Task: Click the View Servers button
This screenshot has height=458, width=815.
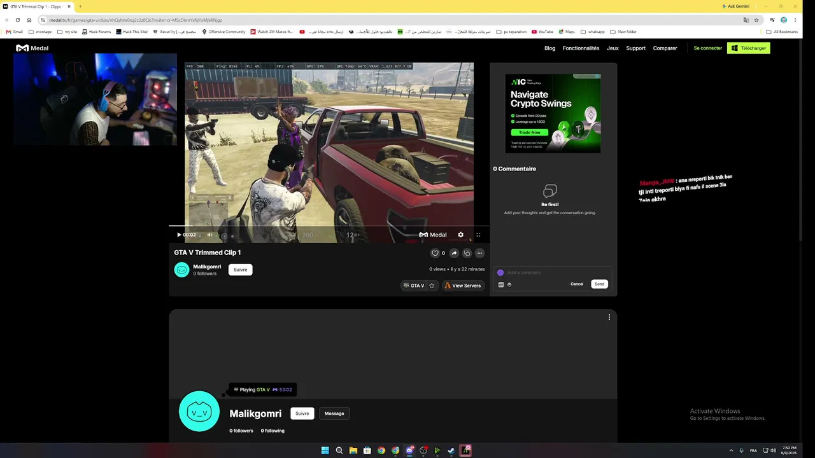Action: (463, 286)
